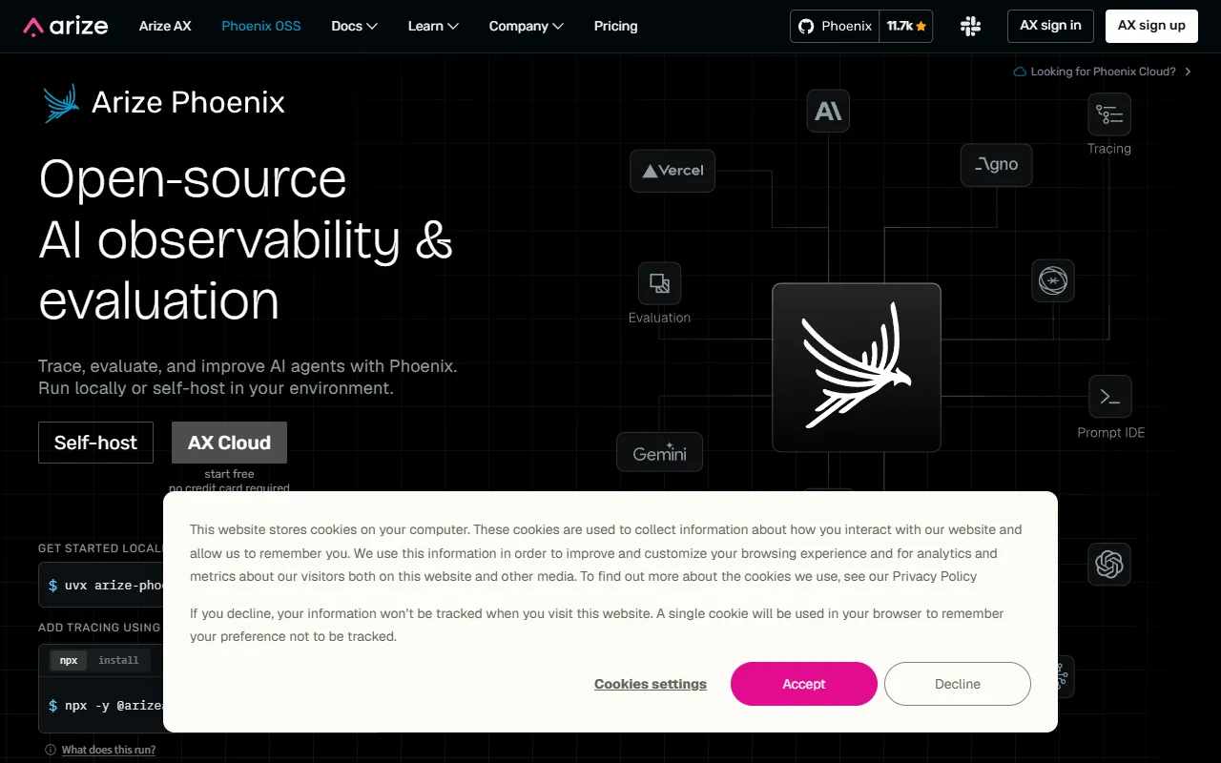Open the Phoenix GitHub repository button
The image size is (1221, 763).
pos(835,27)
